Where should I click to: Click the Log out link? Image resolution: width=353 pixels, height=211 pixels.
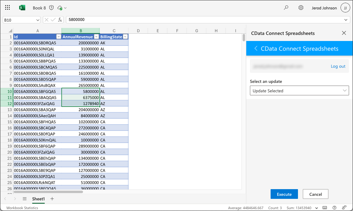(x=338, y=66)
